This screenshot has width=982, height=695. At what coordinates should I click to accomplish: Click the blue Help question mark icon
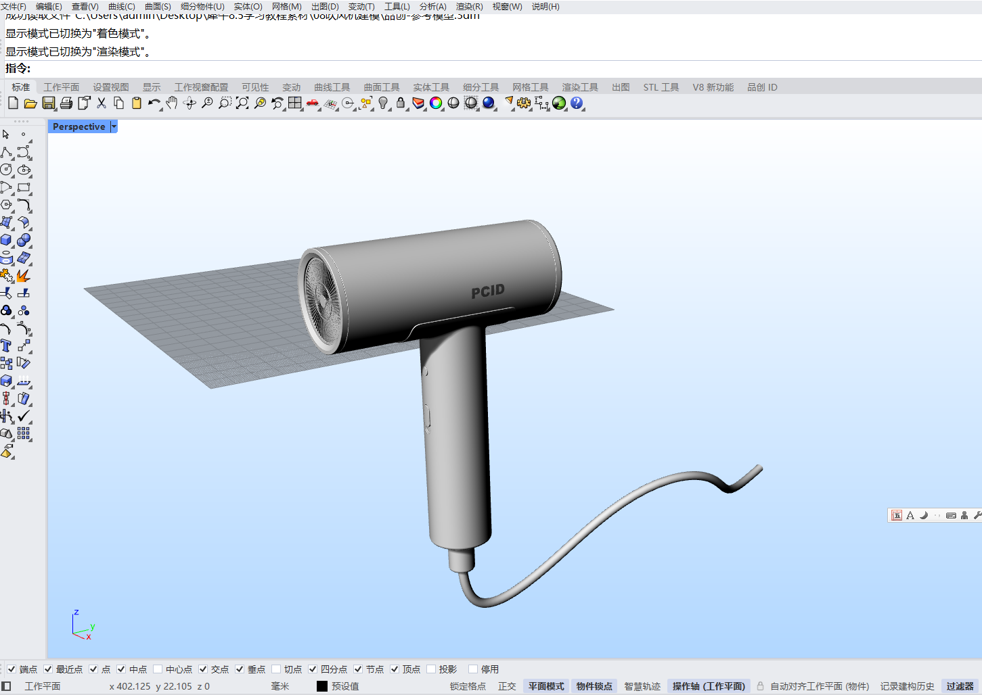577,103
